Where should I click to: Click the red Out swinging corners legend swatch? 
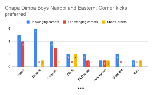pyautogui.click(x=64, y=22)
